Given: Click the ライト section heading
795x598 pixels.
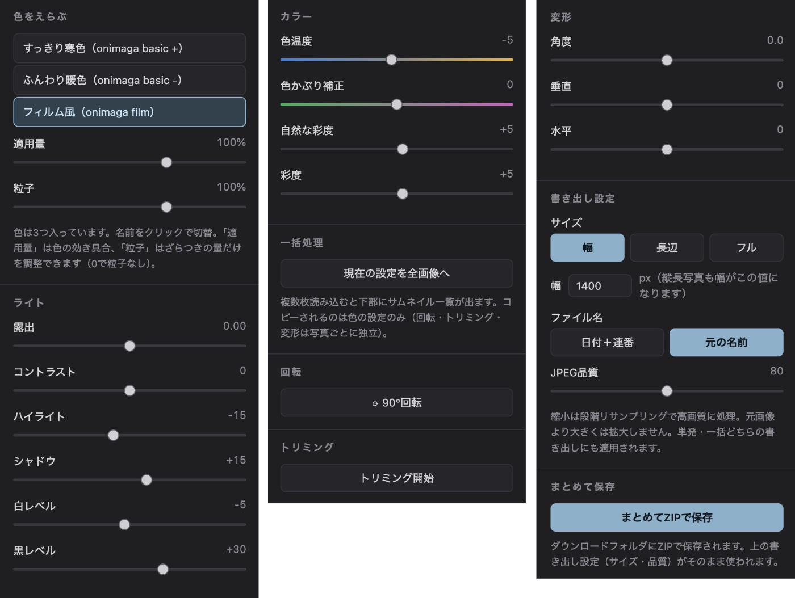Looking at the screenshot, I should [29, 303].
